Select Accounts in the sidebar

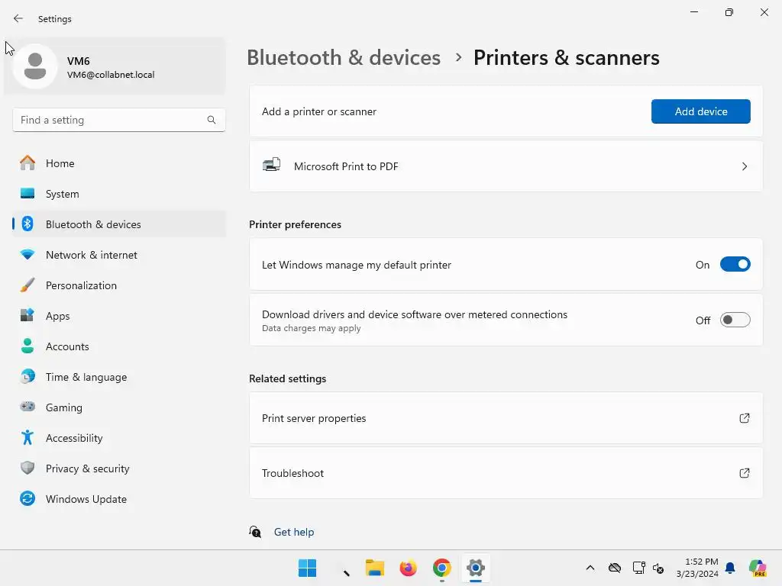(119, 346)
